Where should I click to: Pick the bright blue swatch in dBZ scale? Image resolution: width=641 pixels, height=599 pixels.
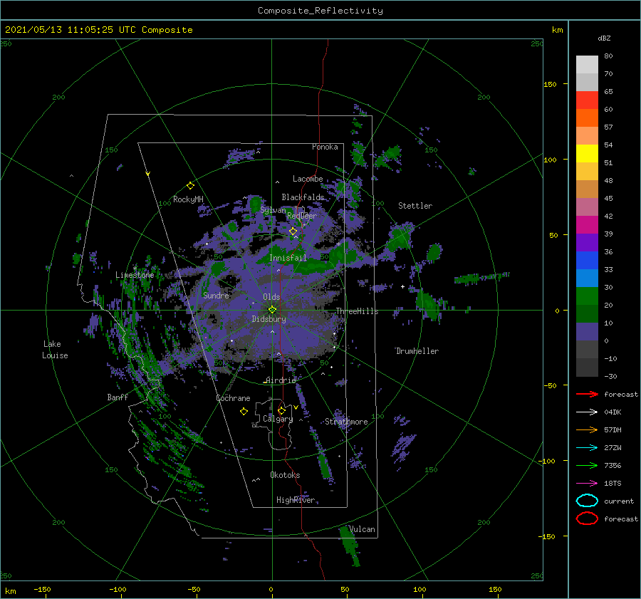point(587,260)
